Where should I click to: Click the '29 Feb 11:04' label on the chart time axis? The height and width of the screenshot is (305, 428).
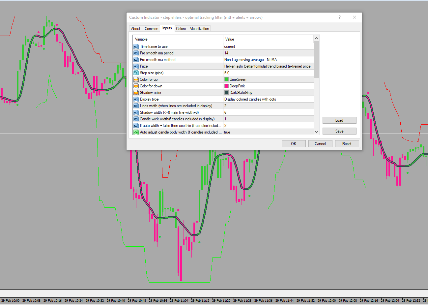(179, 300)
